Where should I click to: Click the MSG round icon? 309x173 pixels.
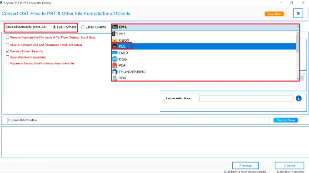115,59
